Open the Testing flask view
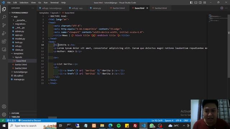Image resolution: width=230 pixels, height=129 pixels. pos(4,57)
